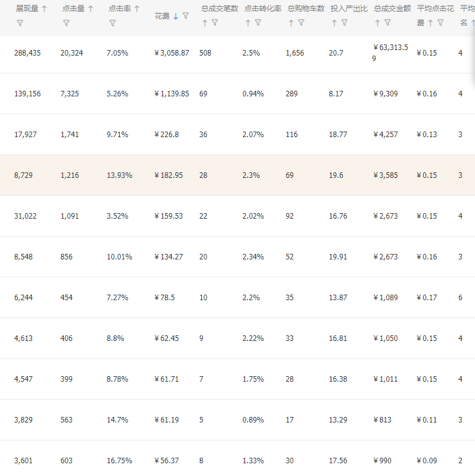Filter the 点击转化率 column

point(258,22)
